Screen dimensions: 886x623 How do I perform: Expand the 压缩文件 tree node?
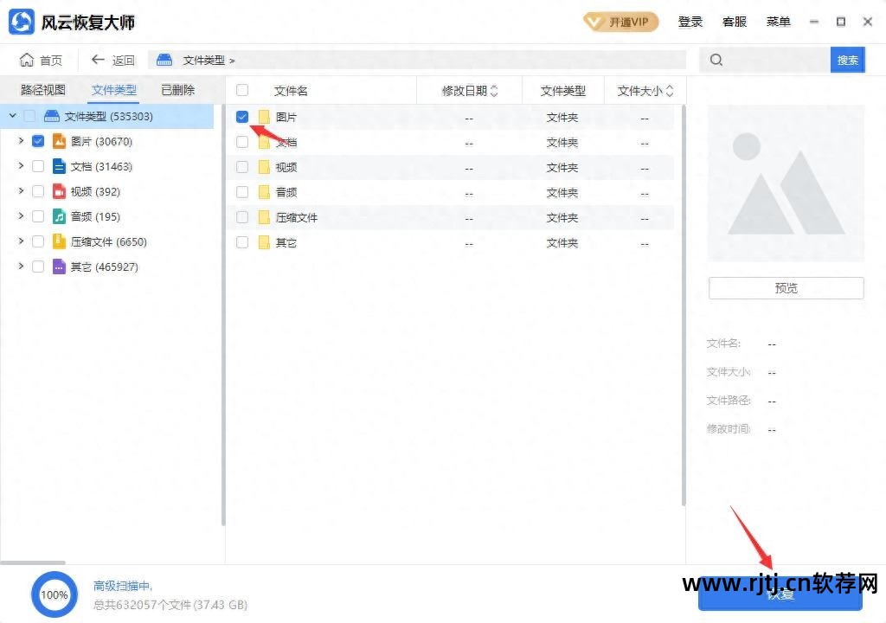click(20, 241)
